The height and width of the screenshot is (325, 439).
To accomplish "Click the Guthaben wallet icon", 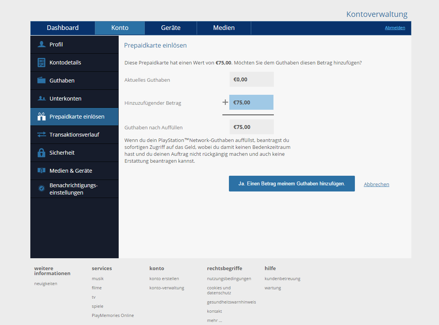I will coord(41,80).
